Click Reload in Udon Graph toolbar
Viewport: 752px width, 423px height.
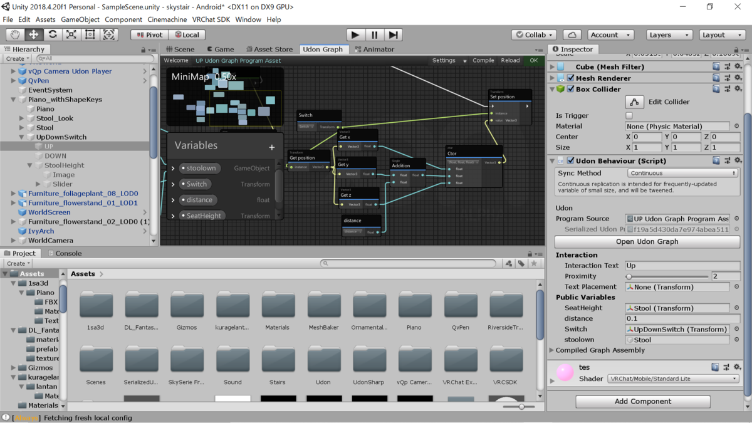tap(510, 61)
